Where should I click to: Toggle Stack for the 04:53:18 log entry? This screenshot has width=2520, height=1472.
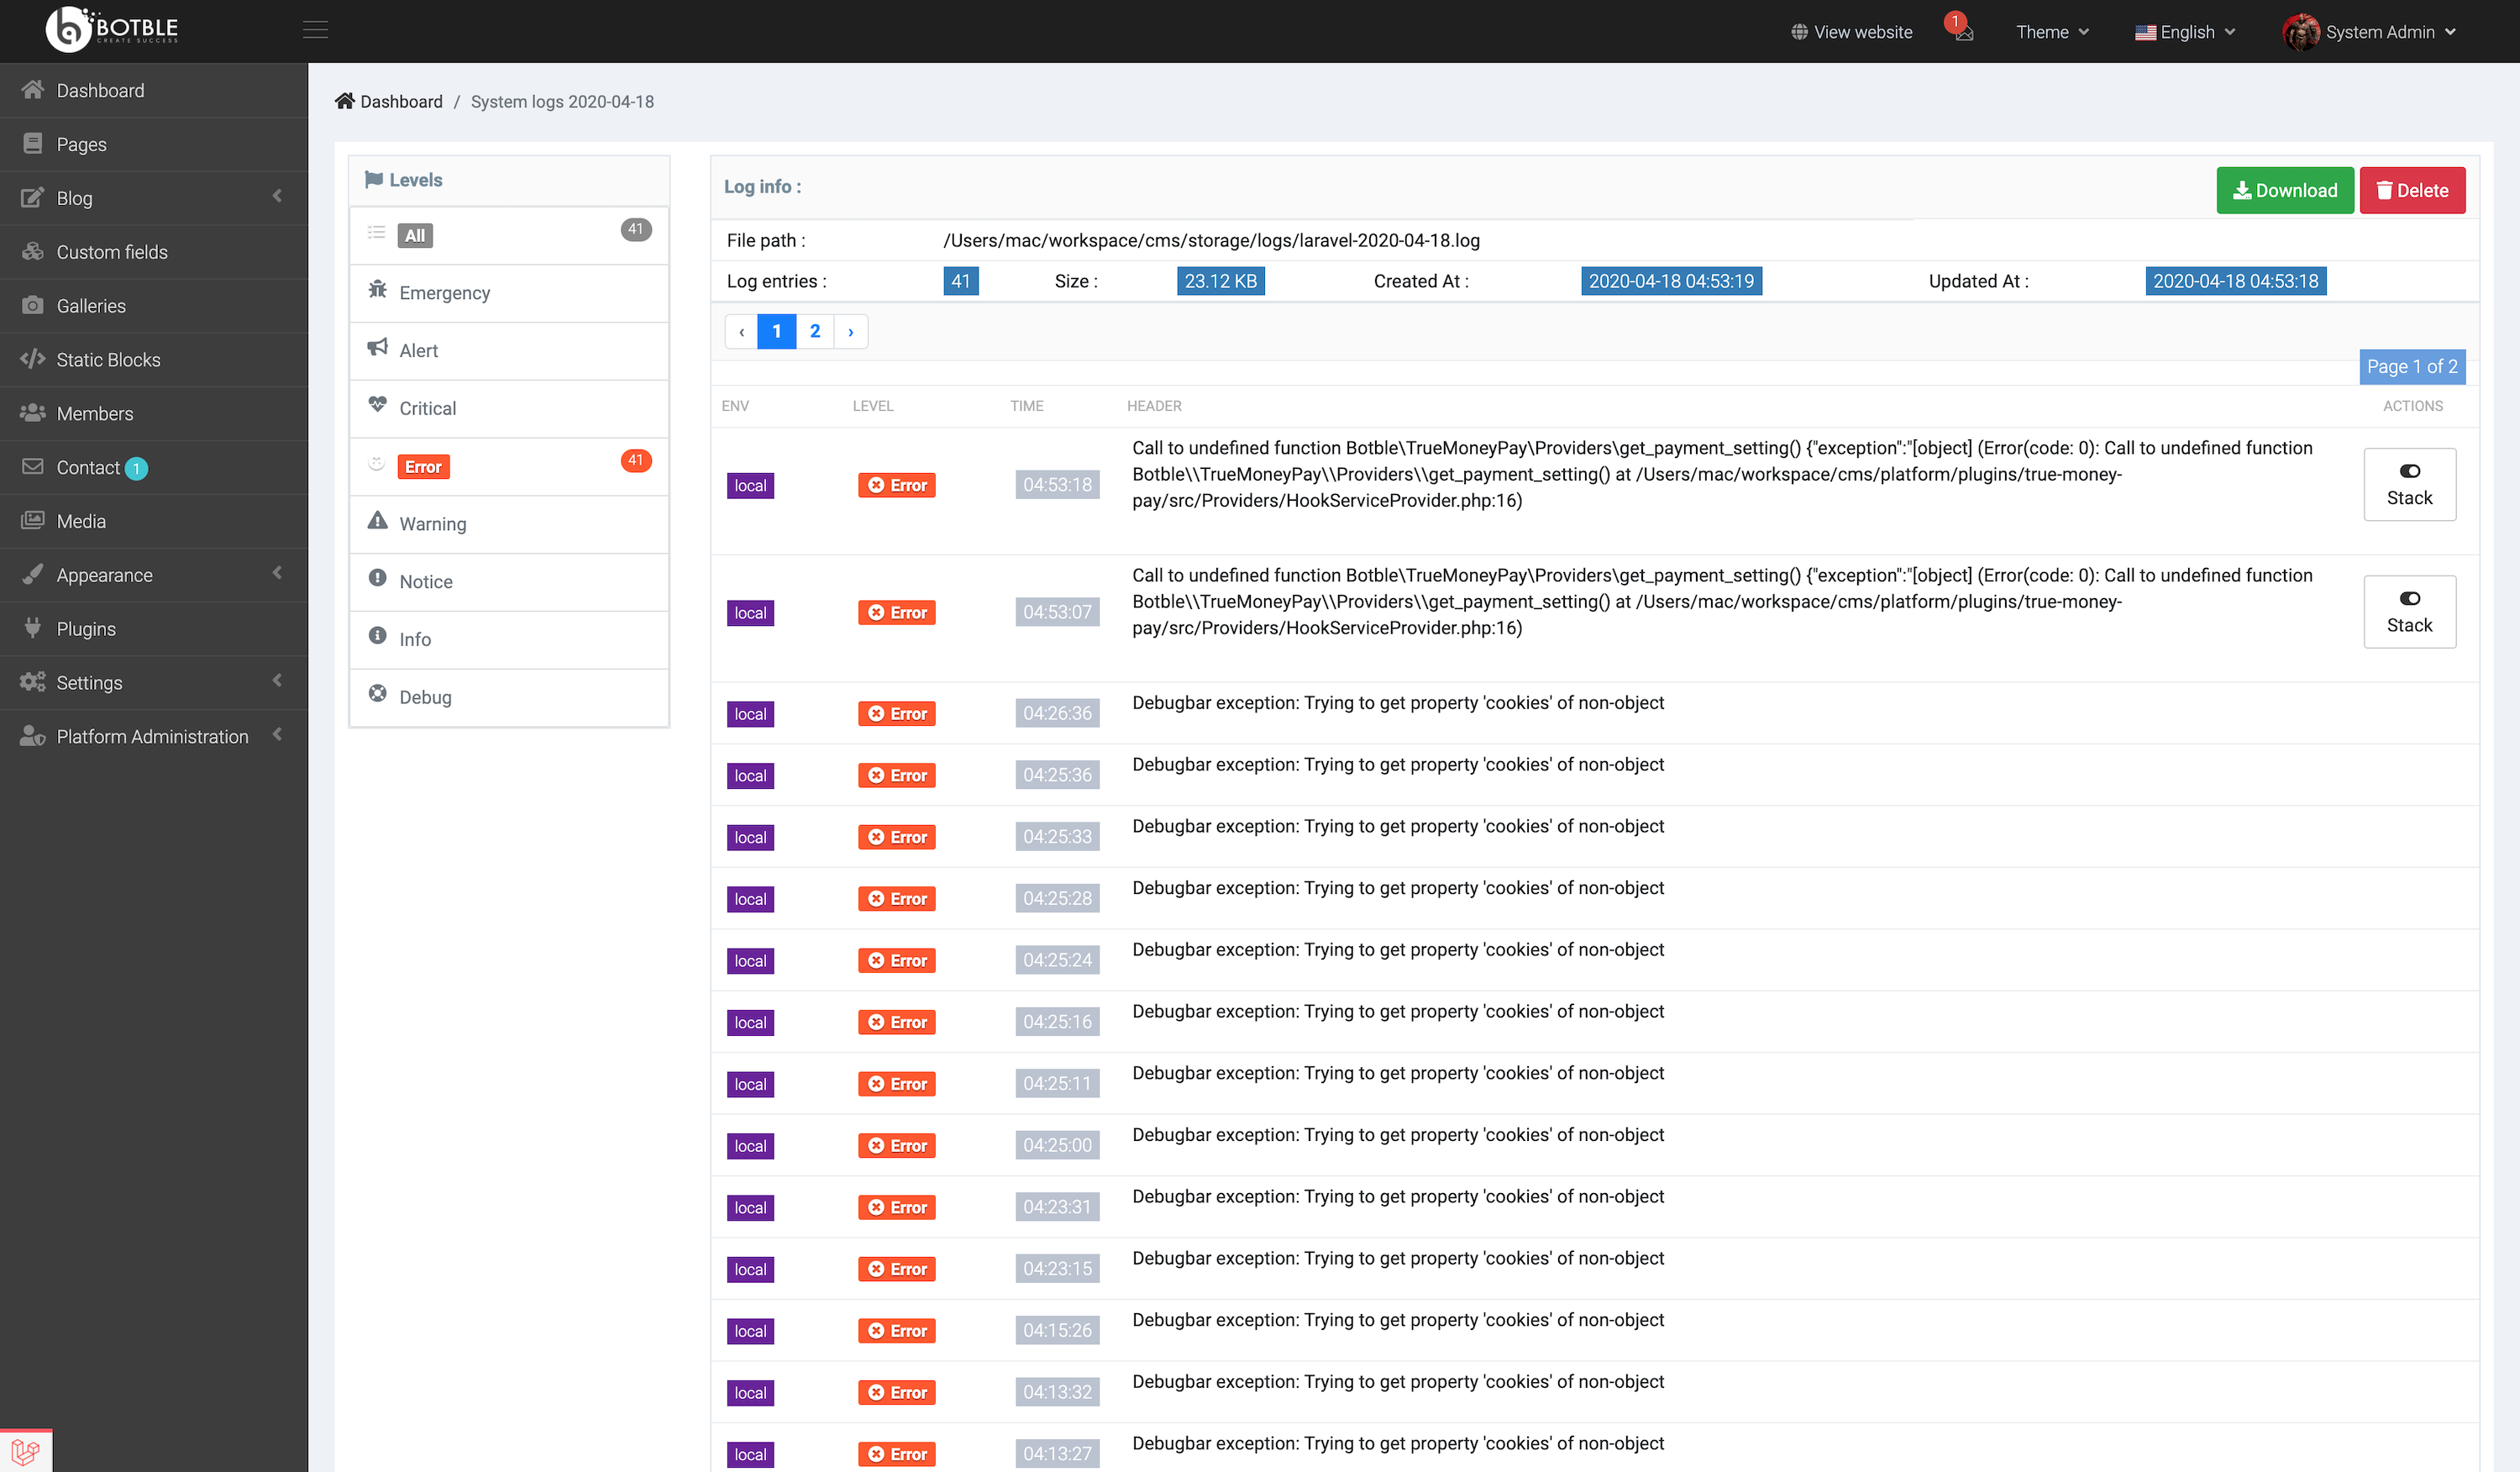[x=2408, y=484]
